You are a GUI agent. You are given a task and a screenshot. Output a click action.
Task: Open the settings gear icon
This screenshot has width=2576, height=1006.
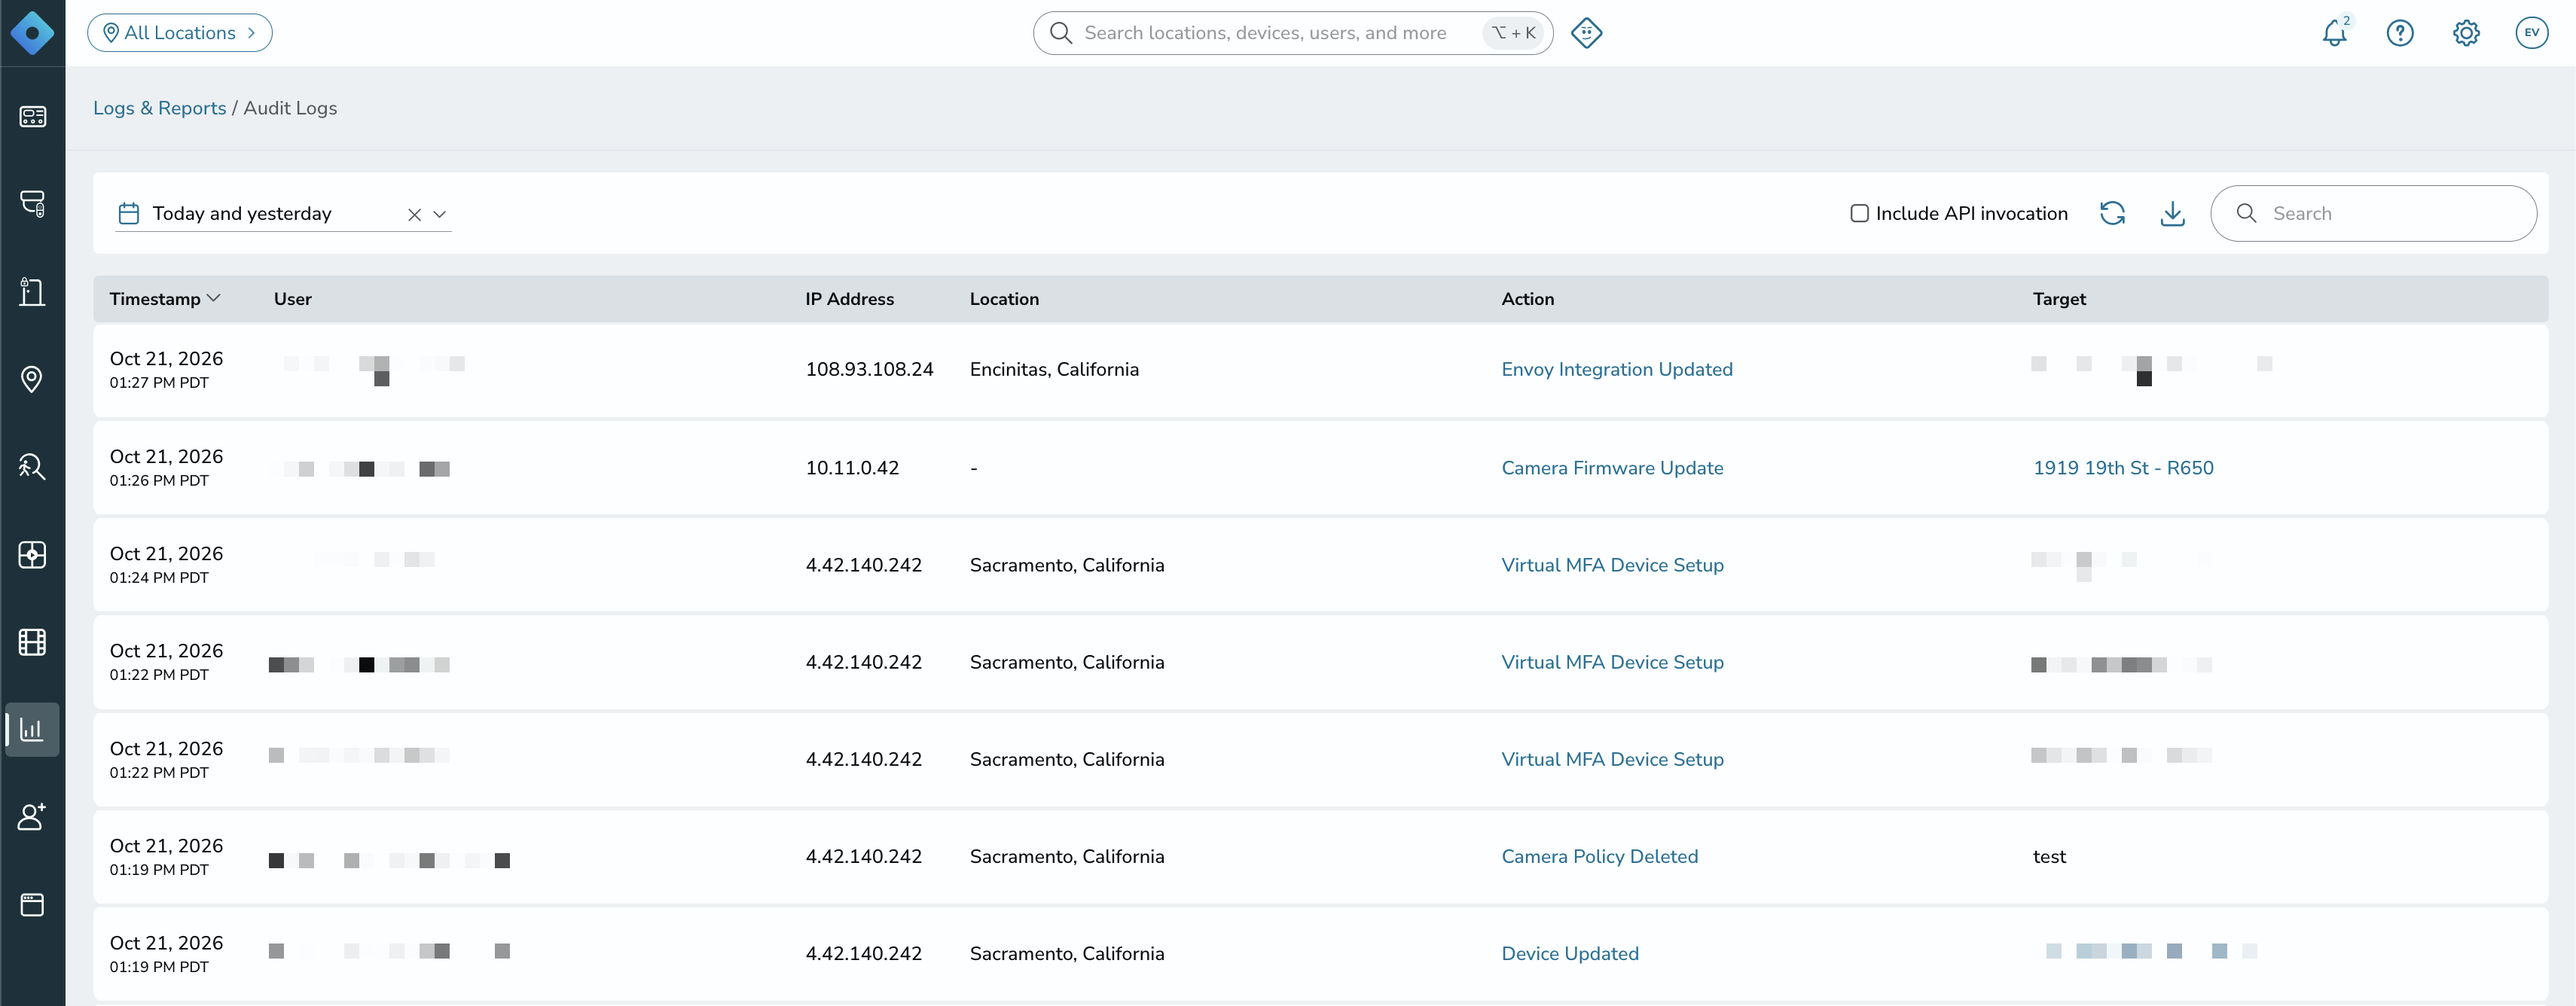[x=2466, y=33]
